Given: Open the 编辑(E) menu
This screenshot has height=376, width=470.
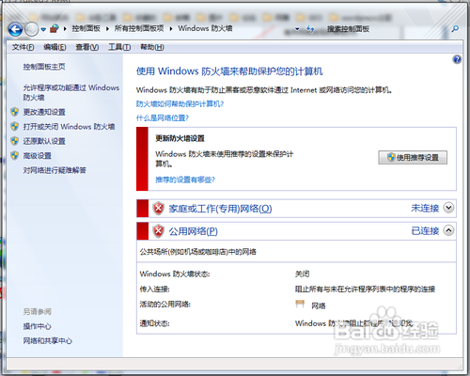Looking at the screenshot, I should 55,47.
